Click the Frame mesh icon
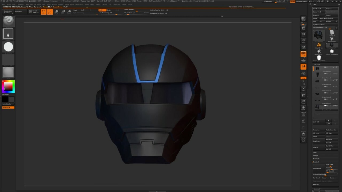This screenshot has width=342, height=192. [303, 89]
